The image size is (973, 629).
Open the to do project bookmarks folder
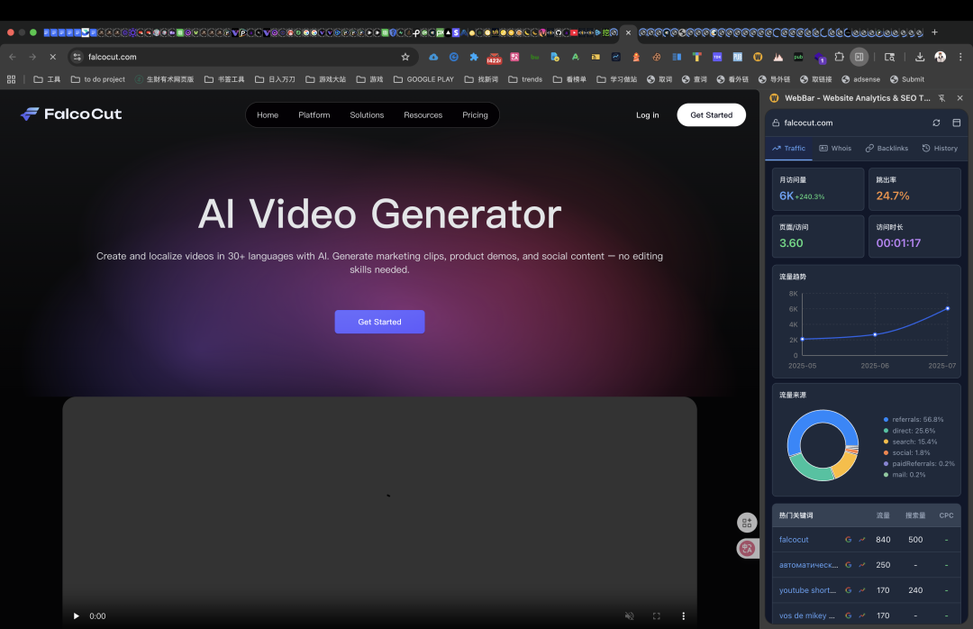click(98, 79)
